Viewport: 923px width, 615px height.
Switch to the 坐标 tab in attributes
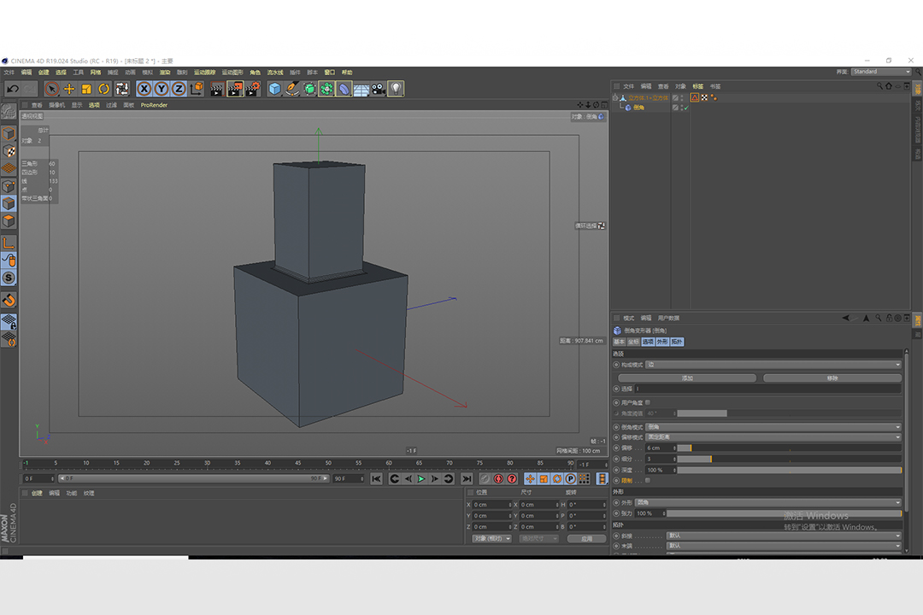[633, 342]
